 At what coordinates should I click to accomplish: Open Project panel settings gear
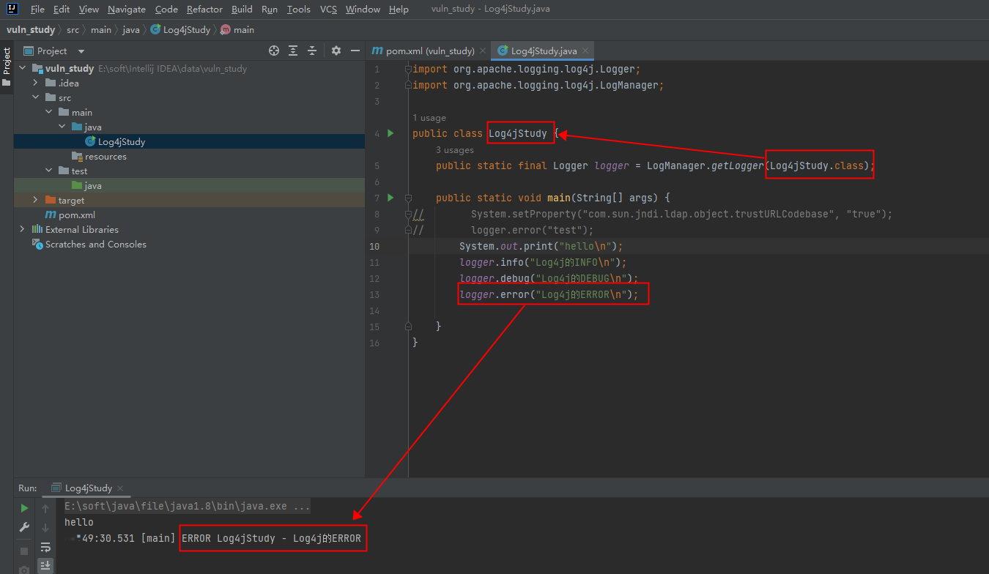pos(336,51)
